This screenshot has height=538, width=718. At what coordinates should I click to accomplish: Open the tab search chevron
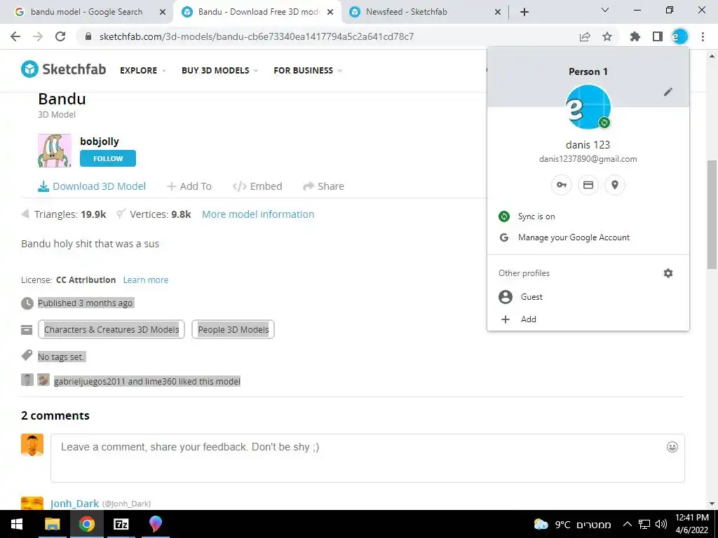(x=605, y=10)
